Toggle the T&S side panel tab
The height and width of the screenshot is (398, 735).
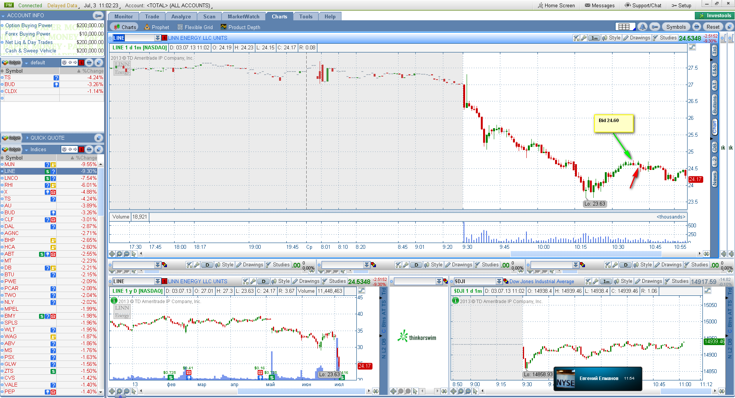pos(714,70)
